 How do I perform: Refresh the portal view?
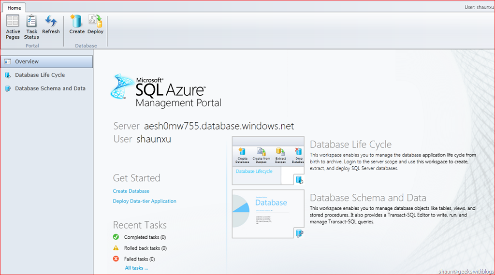(x=51, y=25)
